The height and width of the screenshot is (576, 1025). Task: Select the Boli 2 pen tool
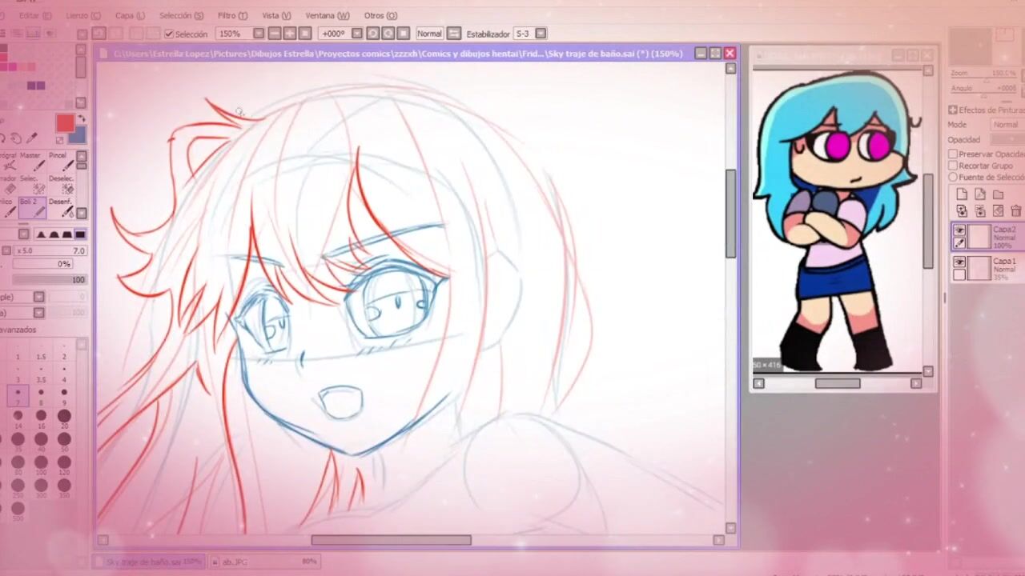pos(30,208)
